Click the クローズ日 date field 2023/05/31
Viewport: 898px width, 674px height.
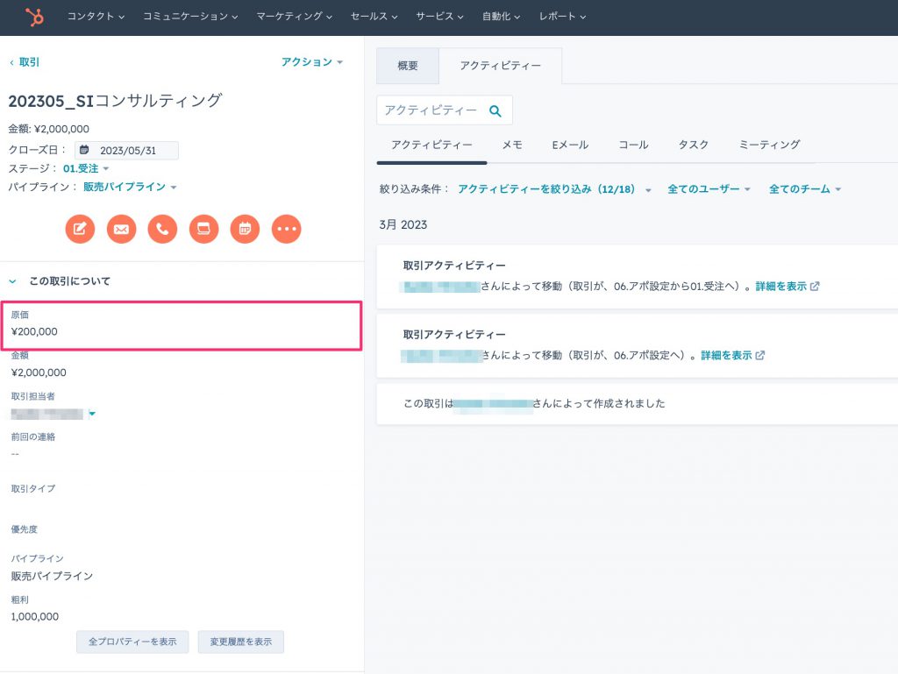point(126,151)
